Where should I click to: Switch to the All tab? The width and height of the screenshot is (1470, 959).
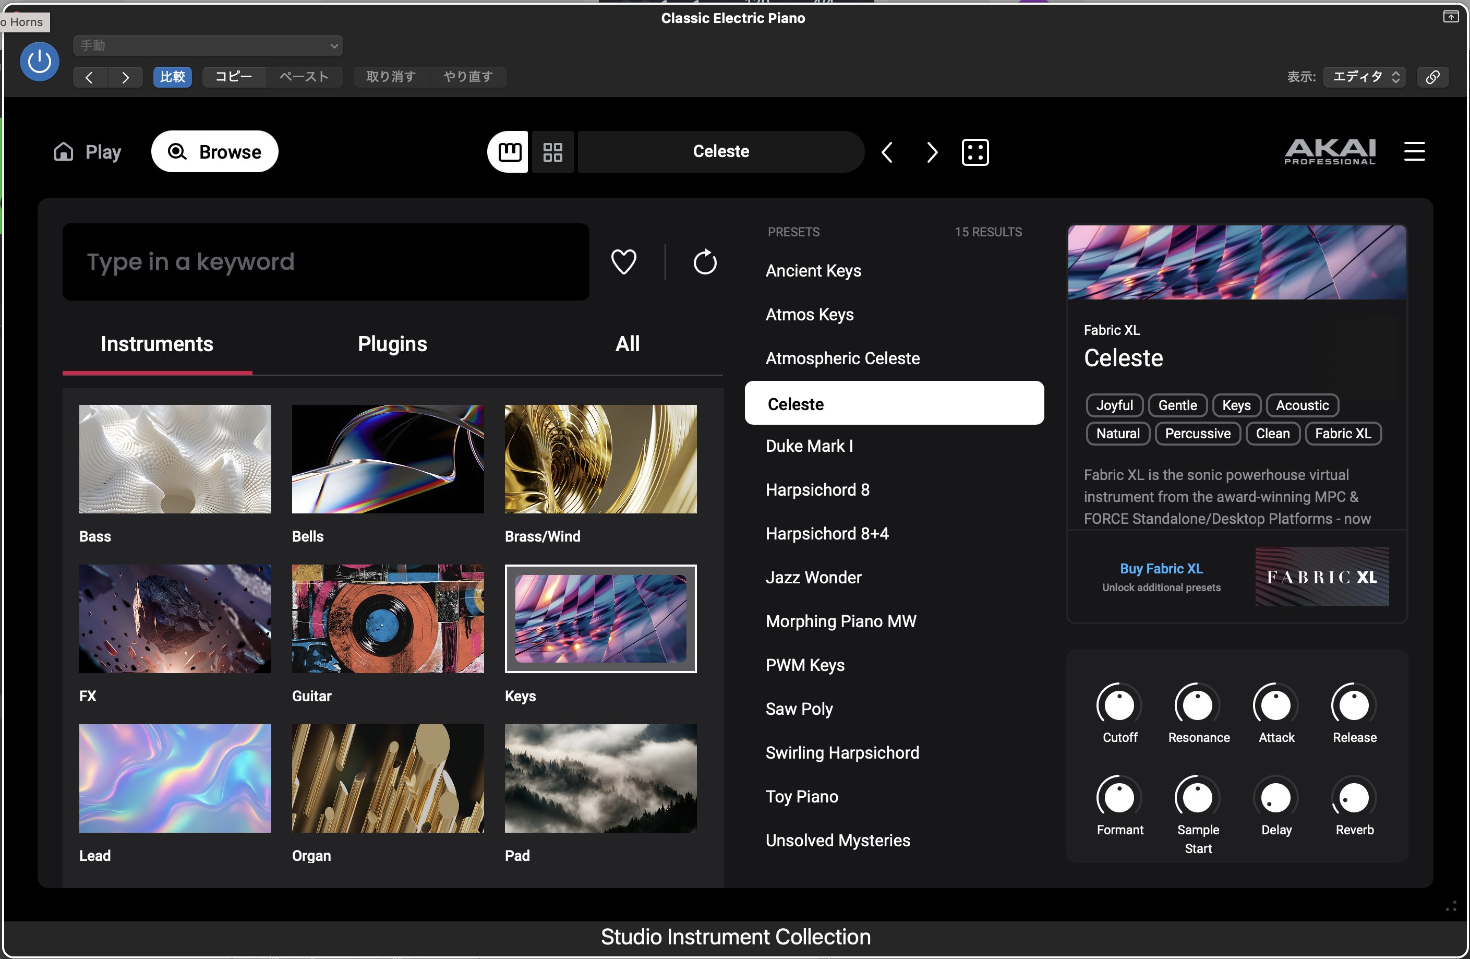coord(627,344)
